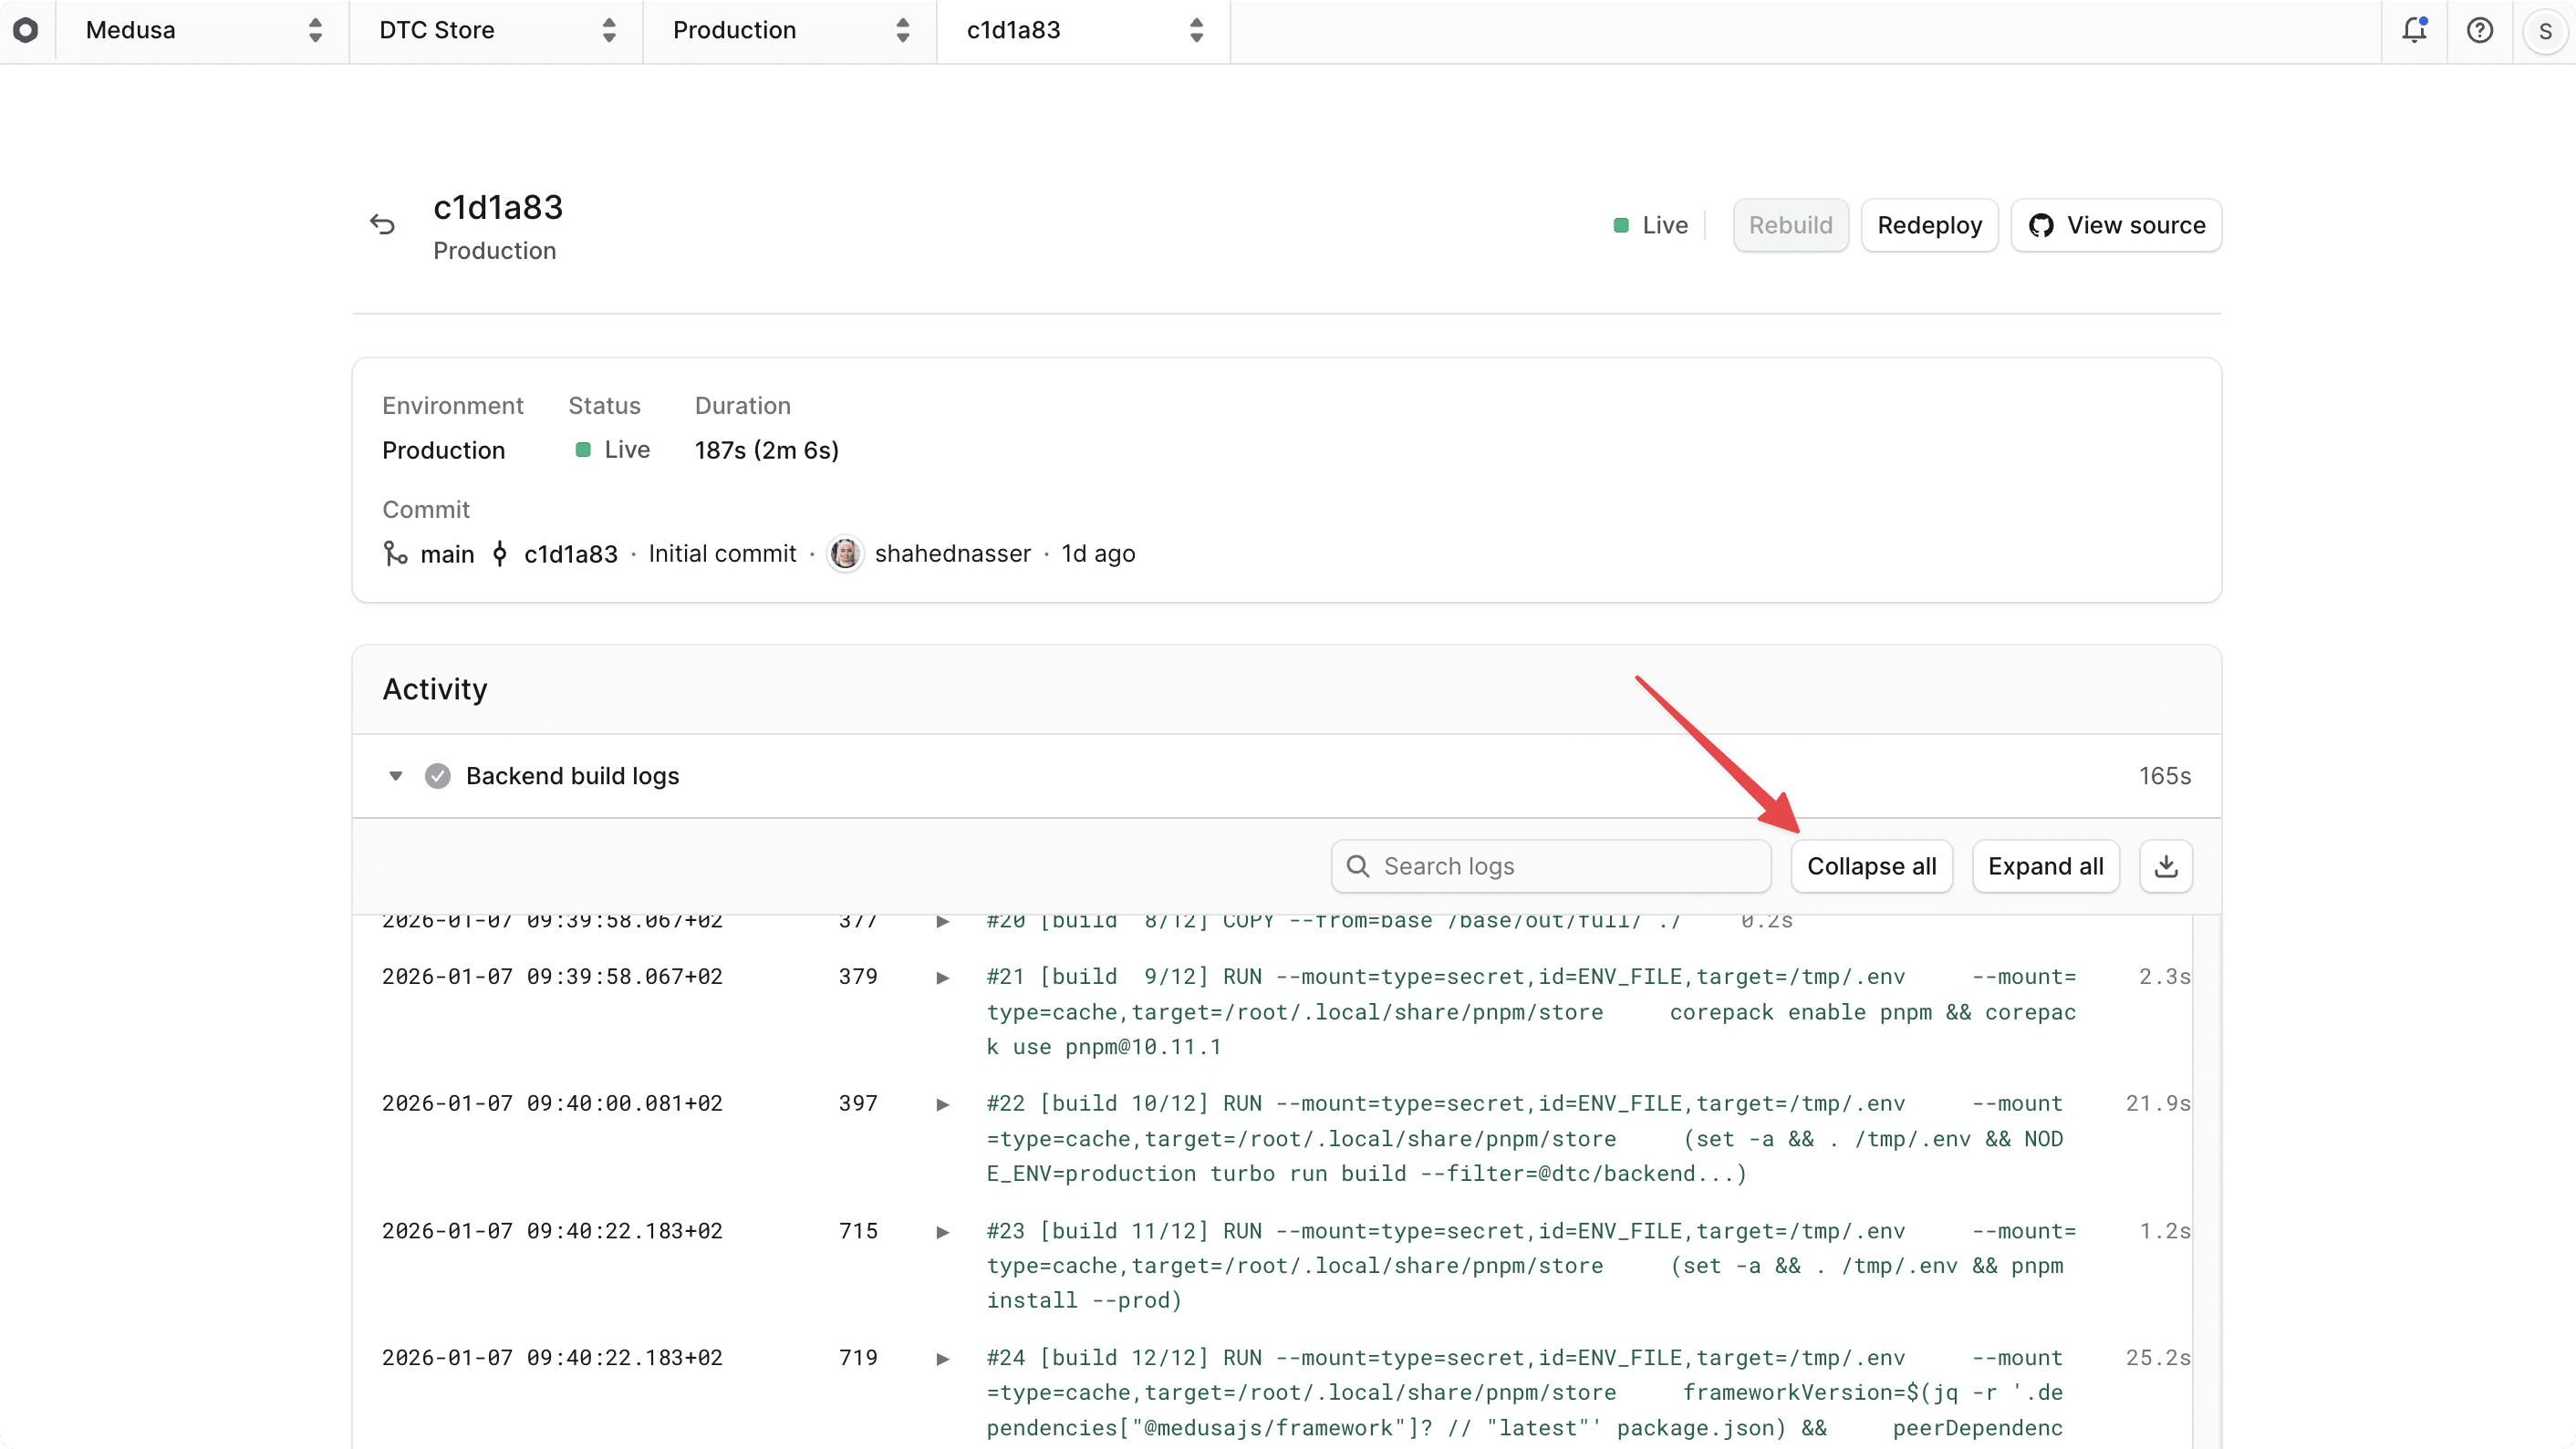The width and height of the screenshot is (2576, 1449).
Task: Open View source on GitHub
Action: tap(2117, 225)
